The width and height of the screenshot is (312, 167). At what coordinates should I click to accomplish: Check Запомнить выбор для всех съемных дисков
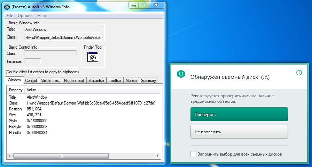click(193, 154)
